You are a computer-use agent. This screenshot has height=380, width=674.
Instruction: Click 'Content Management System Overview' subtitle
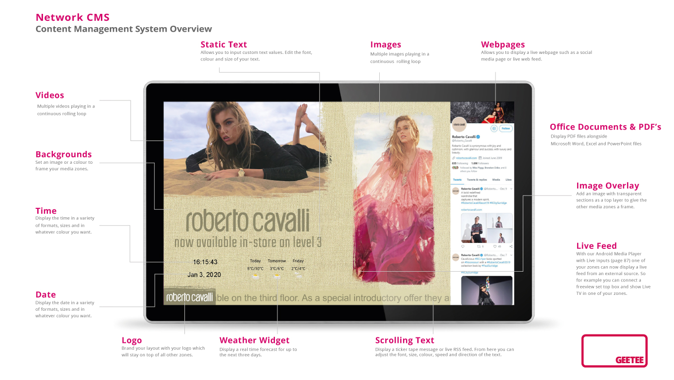124,29
